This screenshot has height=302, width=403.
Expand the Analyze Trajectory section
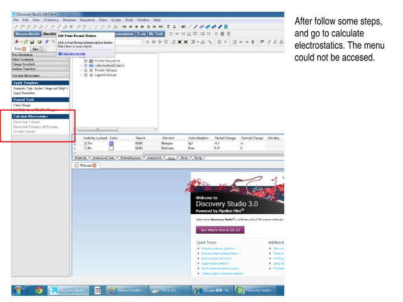(40, 69)
